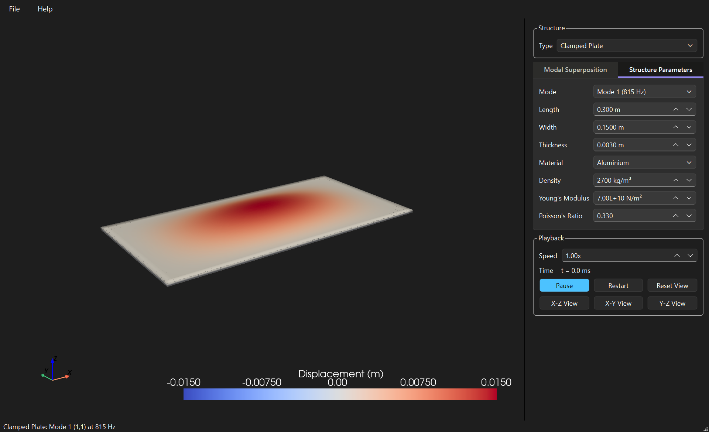Click the Reset View button
The width and height of the screenshot is (709, 432).
click(672, 286)
